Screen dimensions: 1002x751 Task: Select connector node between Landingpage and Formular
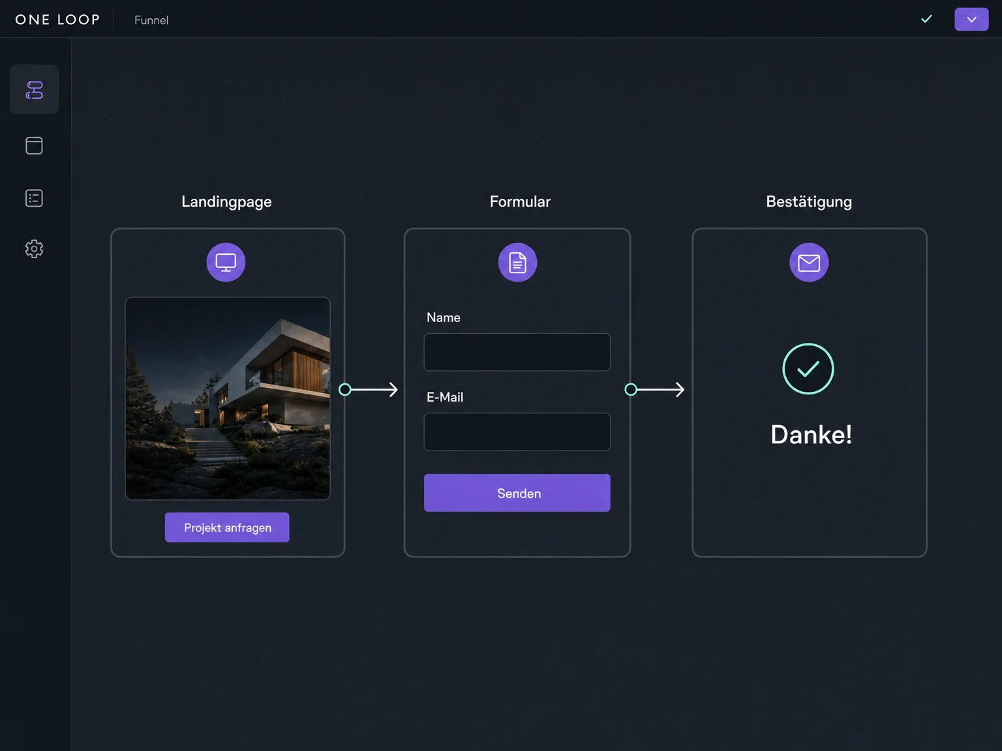[x=345, y=390]
